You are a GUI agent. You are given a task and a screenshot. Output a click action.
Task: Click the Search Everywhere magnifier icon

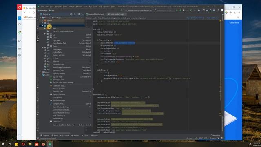219,11
